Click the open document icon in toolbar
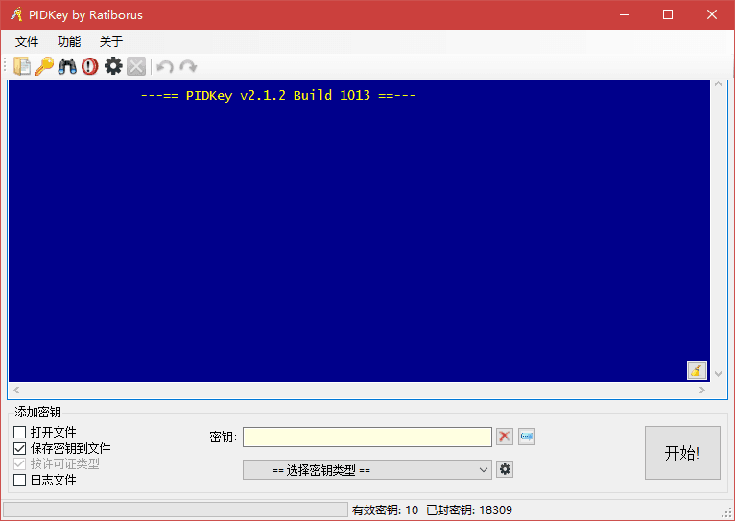735x521 pixels. coord(21,66)
